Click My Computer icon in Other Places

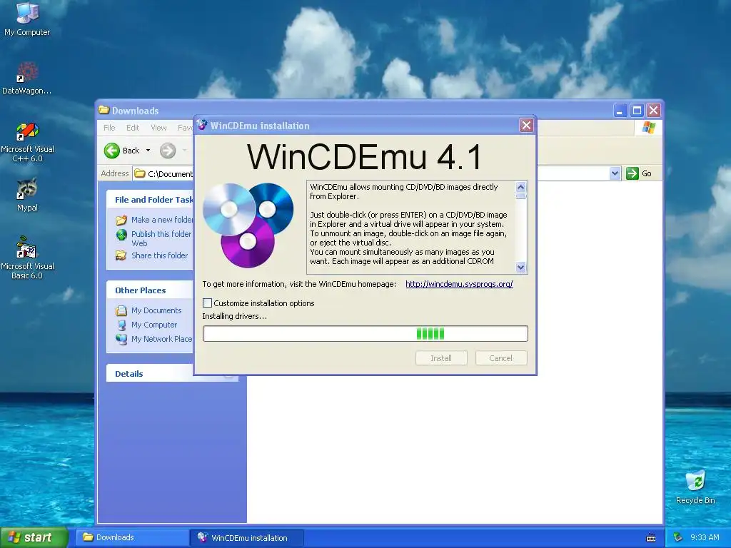(x=121, y=325)
